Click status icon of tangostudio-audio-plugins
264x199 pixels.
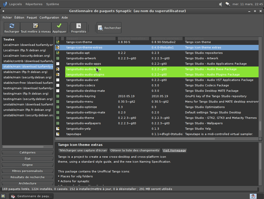(x=58, y=74)
